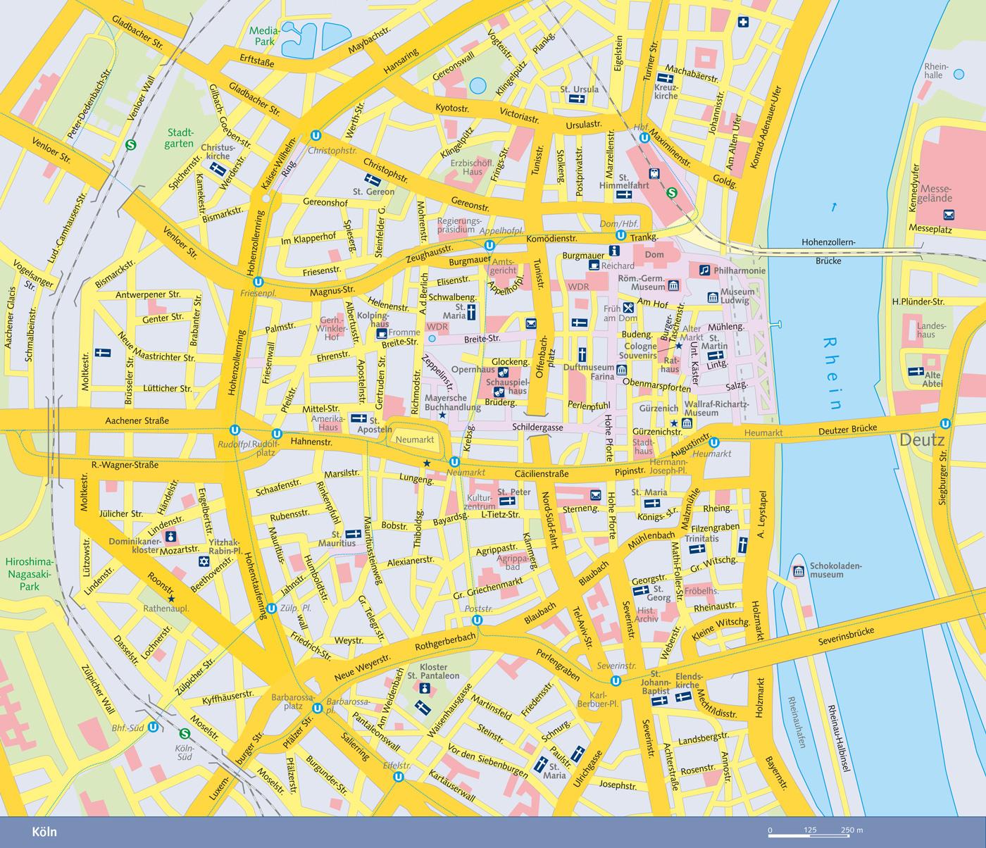986x848 pixels.
Task: Click the train station icon at Hbf
Action: (653, 173)
